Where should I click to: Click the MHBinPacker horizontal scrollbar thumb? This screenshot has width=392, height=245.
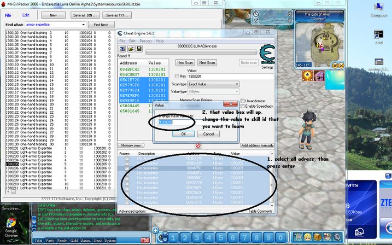coord(13,192)
